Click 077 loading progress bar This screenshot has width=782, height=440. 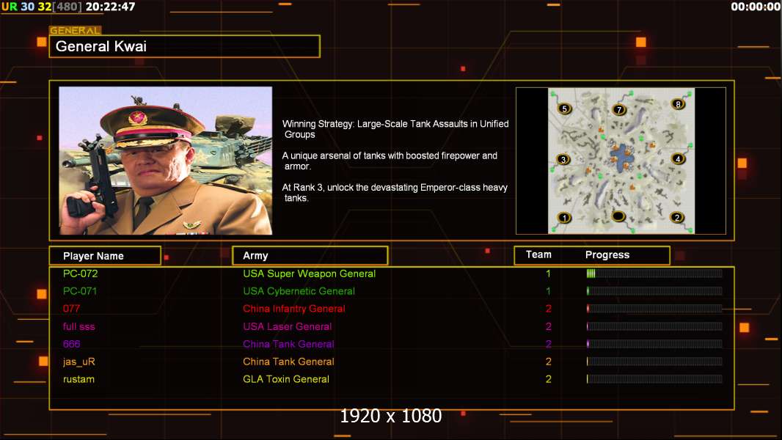tap(654, 309)
